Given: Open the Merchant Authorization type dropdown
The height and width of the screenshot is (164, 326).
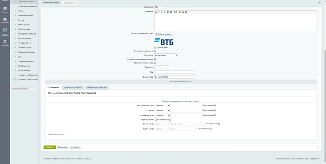Looking at the screenshot, I should 162,105.
